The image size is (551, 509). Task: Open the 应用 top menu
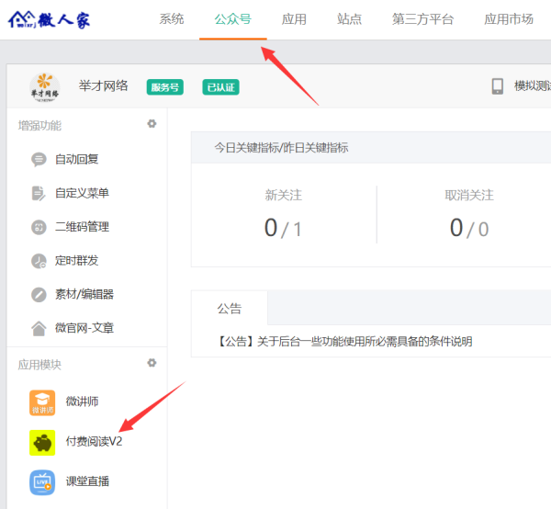click(294, 19)
